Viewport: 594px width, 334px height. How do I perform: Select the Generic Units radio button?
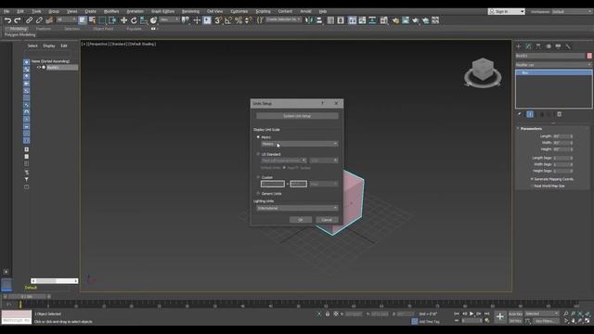point(258,194)
